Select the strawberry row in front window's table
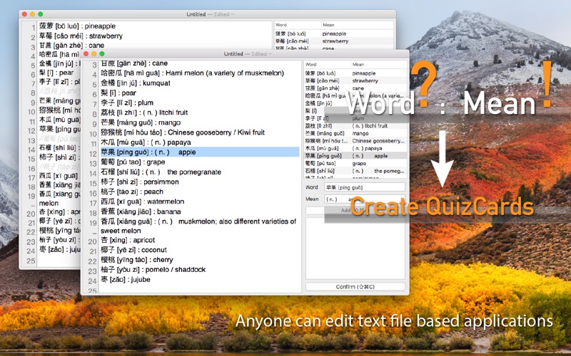Screen dimensions: 571x356 (x=355, y=80)
